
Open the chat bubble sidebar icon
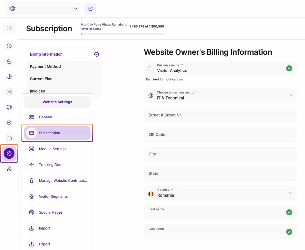coord(9,107)
